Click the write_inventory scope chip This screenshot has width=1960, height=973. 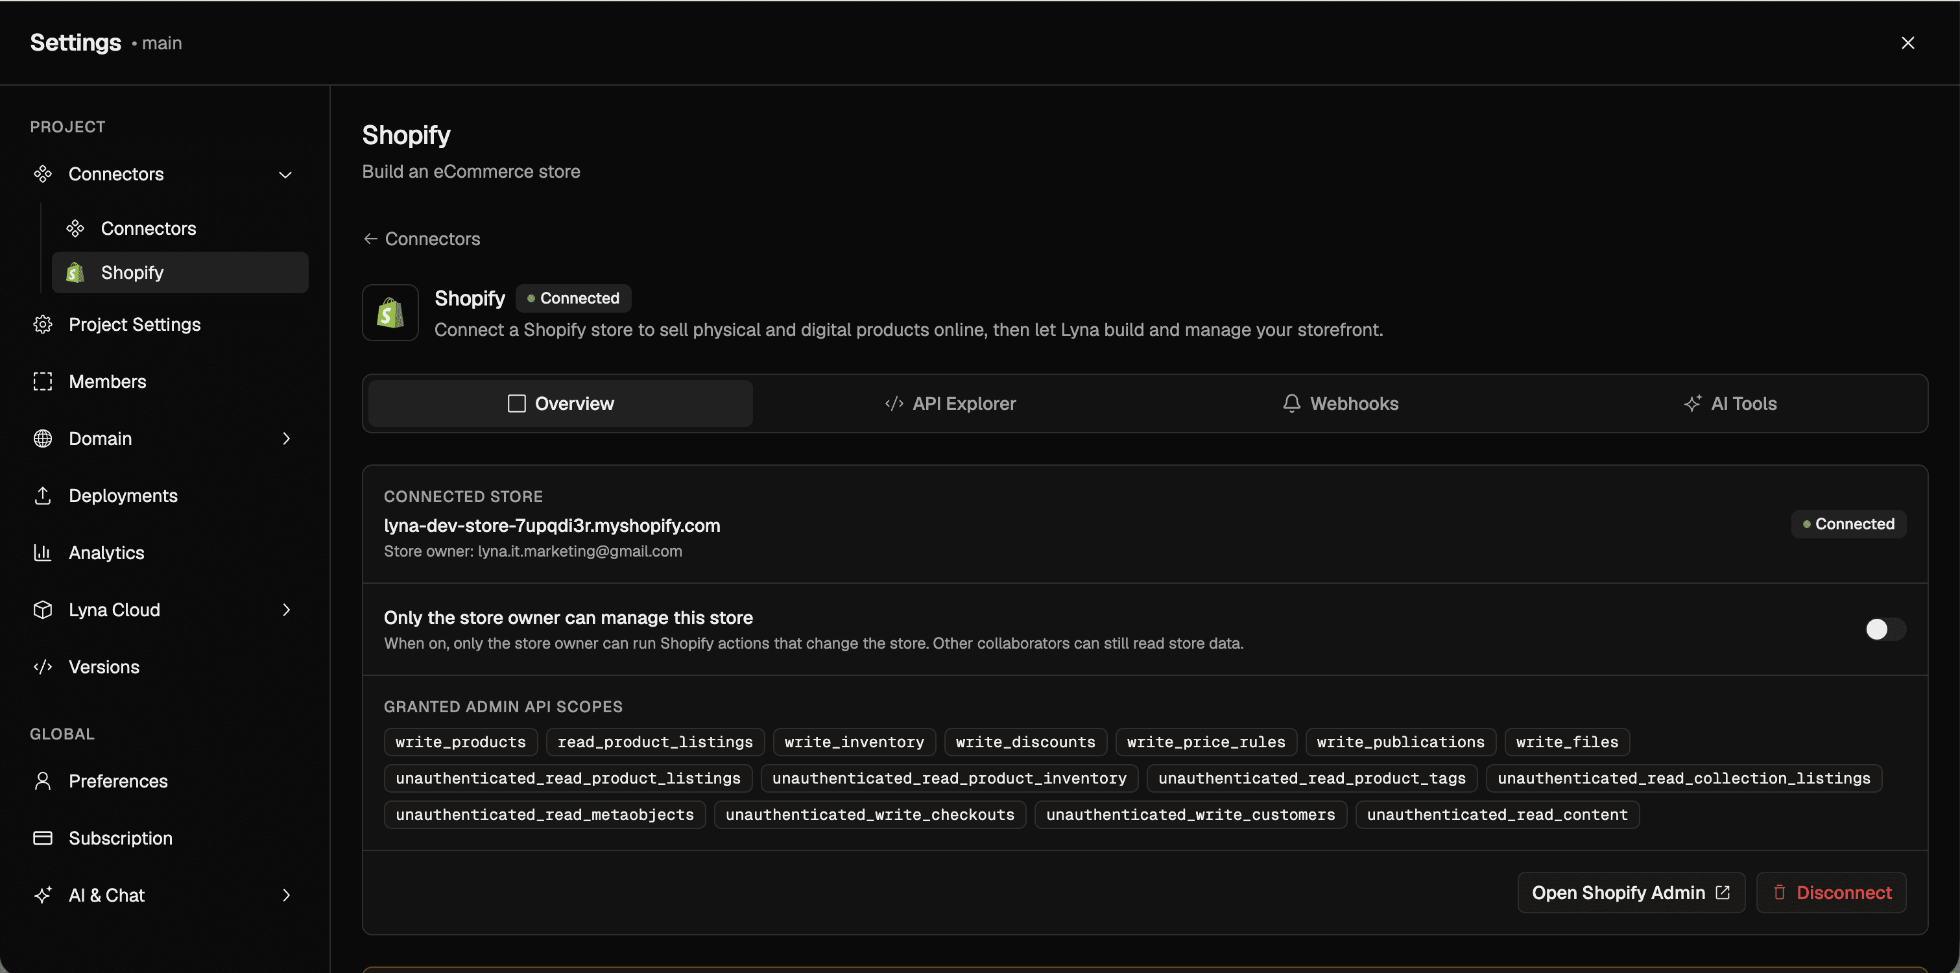[x=854, y=741]
